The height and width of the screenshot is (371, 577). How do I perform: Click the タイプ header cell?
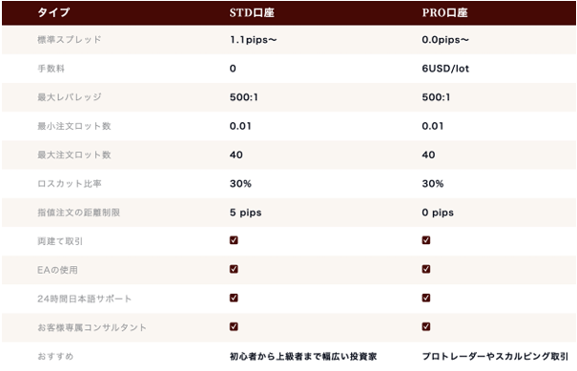tap(53, 13)
